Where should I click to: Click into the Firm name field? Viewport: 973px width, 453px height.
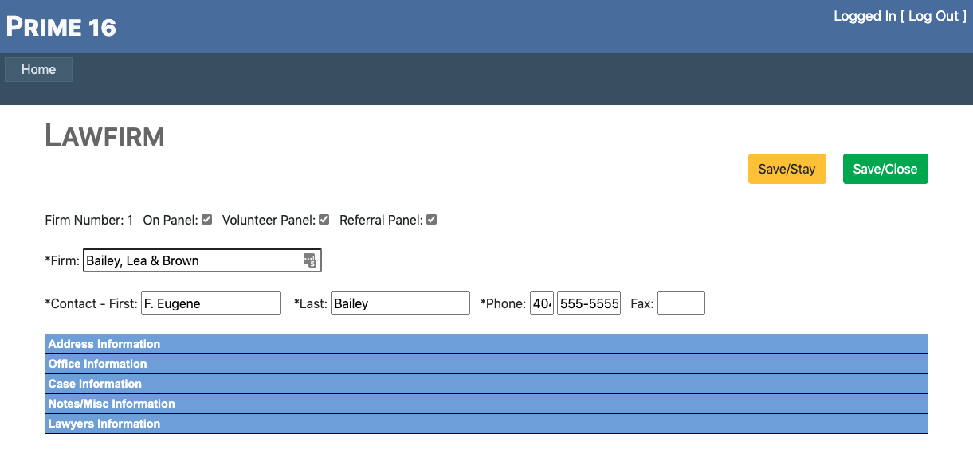click(191, 260)
